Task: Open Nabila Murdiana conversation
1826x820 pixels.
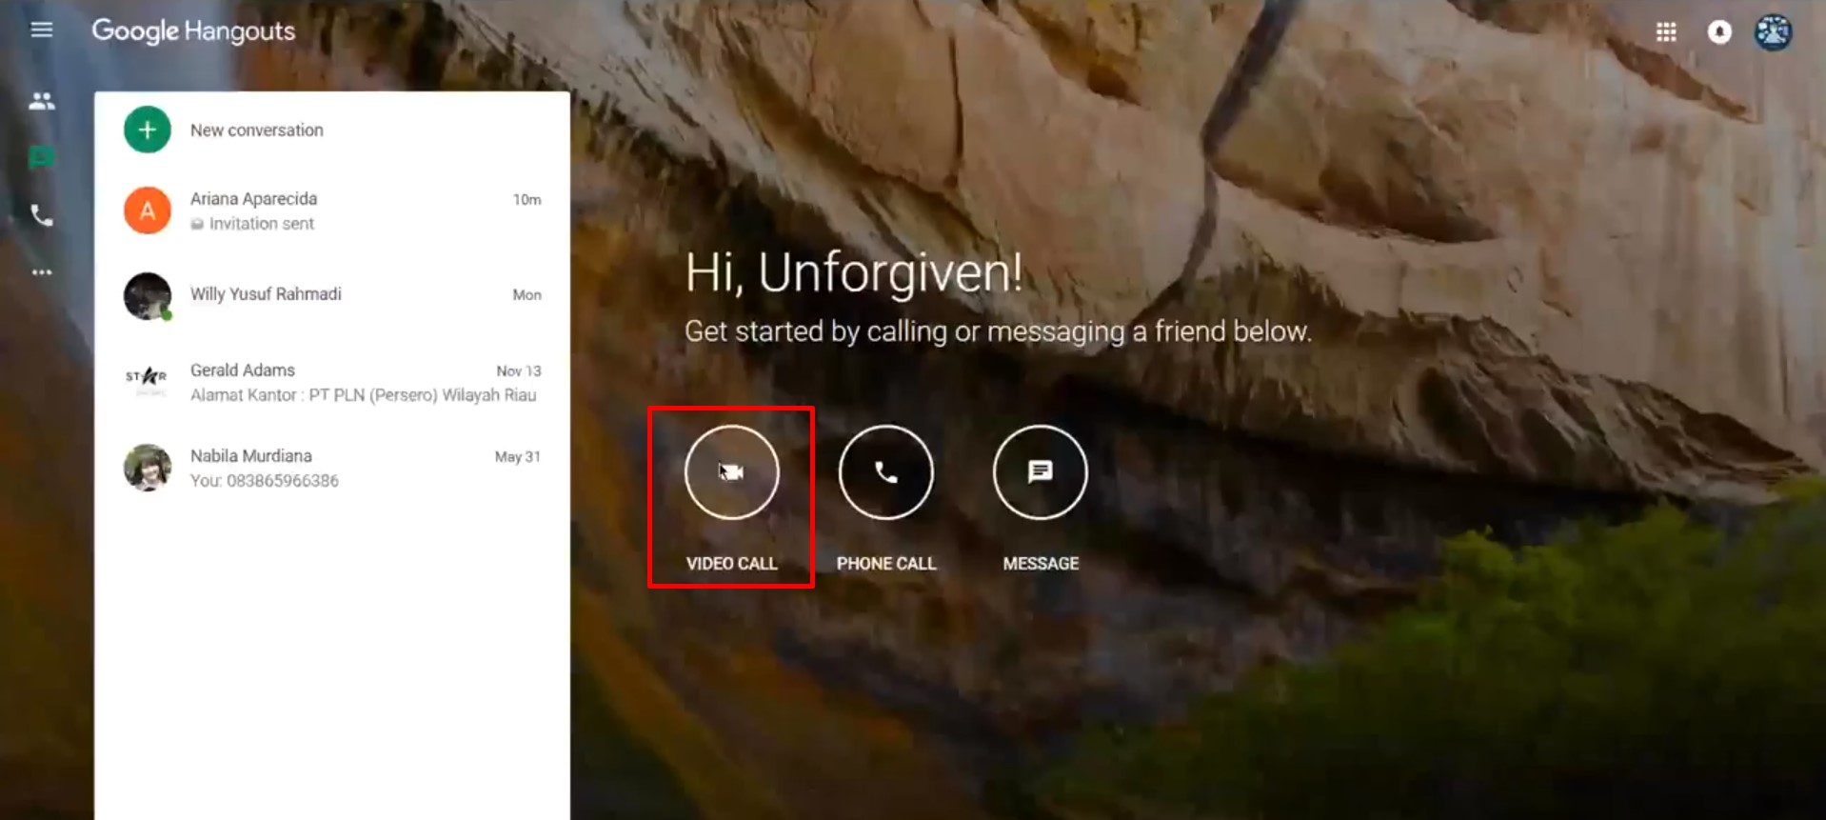Action: pos(332,468)
